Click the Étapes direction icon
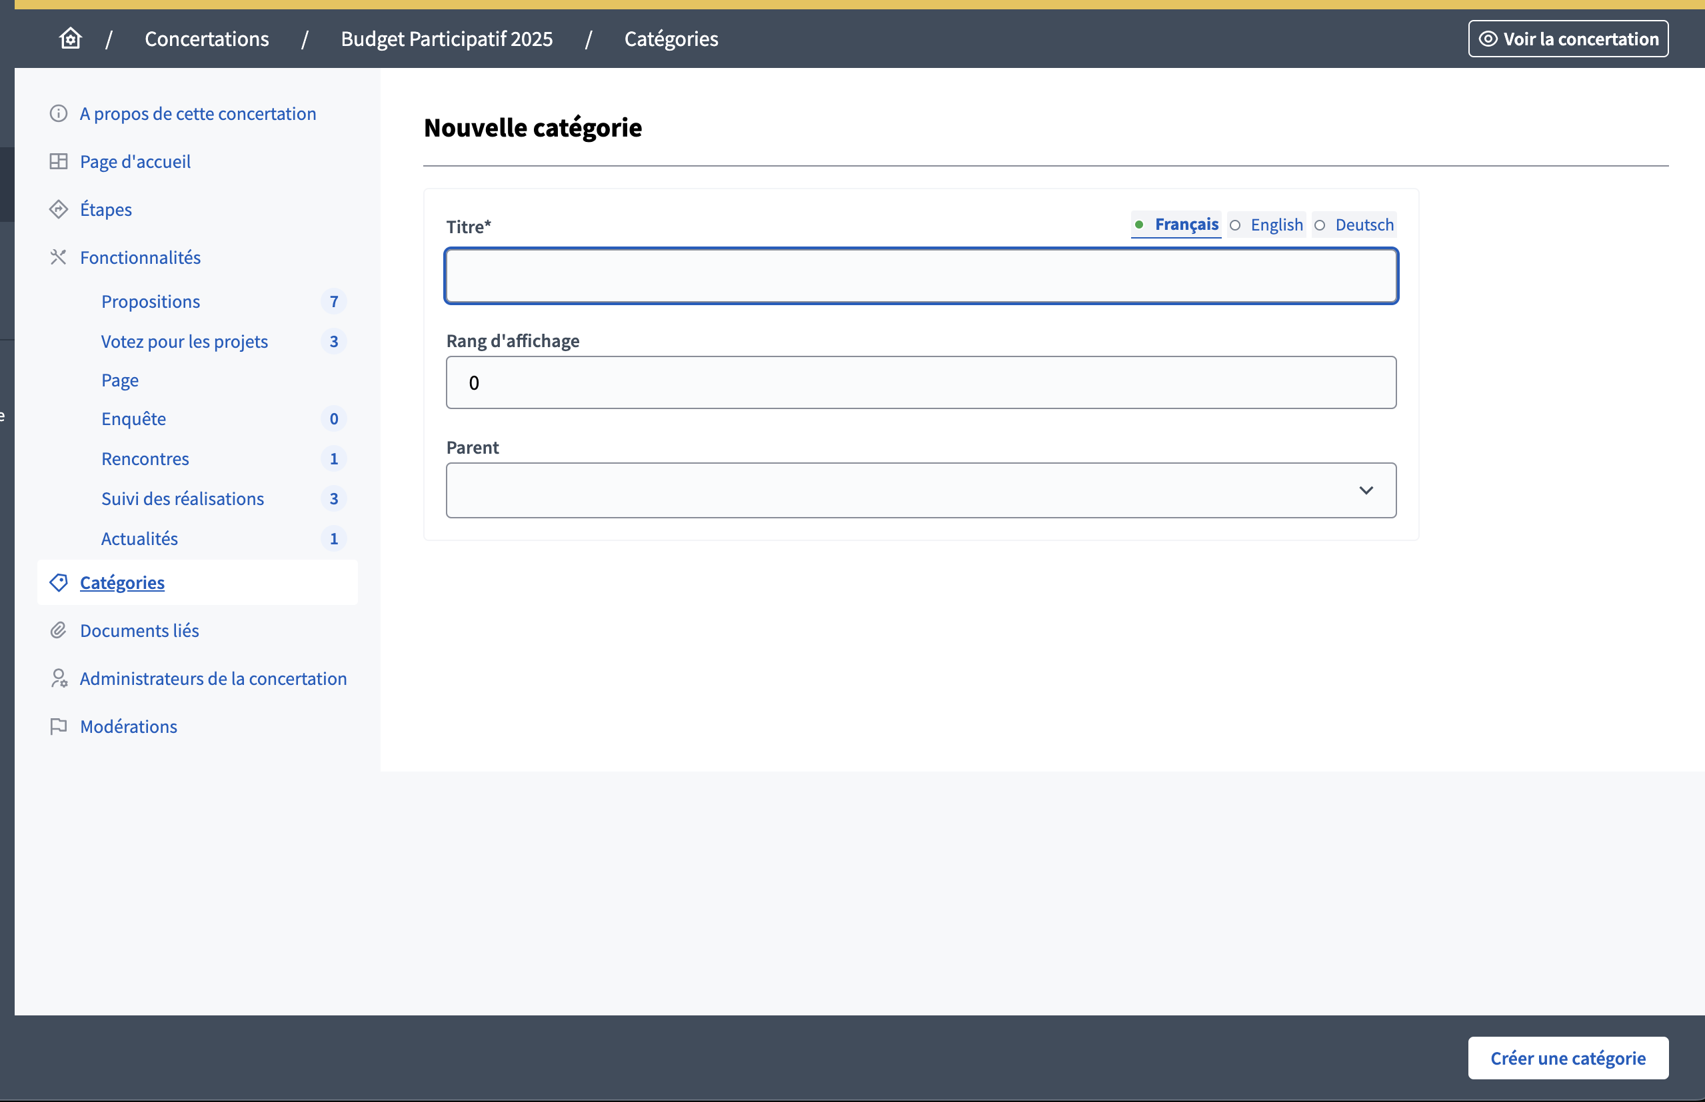The width and height of the screenshot is (1705, 1102). 58,210
